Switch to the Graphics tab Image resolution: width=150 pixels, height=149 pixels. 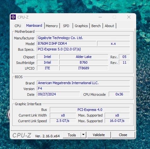pos(81,26)
